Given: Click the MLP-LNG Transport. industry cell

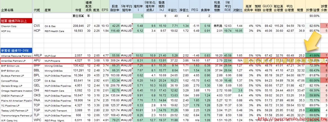Looking at the screenshot, I should pos(58,110).
